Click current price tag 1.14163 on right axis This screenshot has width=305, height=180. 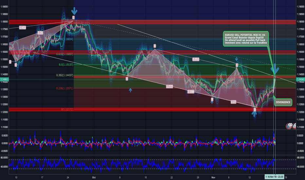[x=300, y=79]
